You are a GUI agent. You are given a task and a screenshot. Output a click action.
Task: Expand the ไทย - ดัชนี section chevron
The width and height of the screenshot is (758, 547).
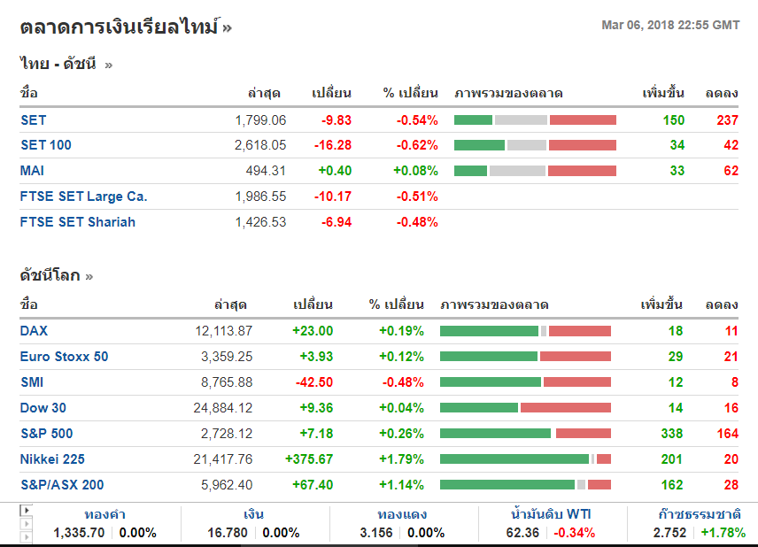point(109,65)
